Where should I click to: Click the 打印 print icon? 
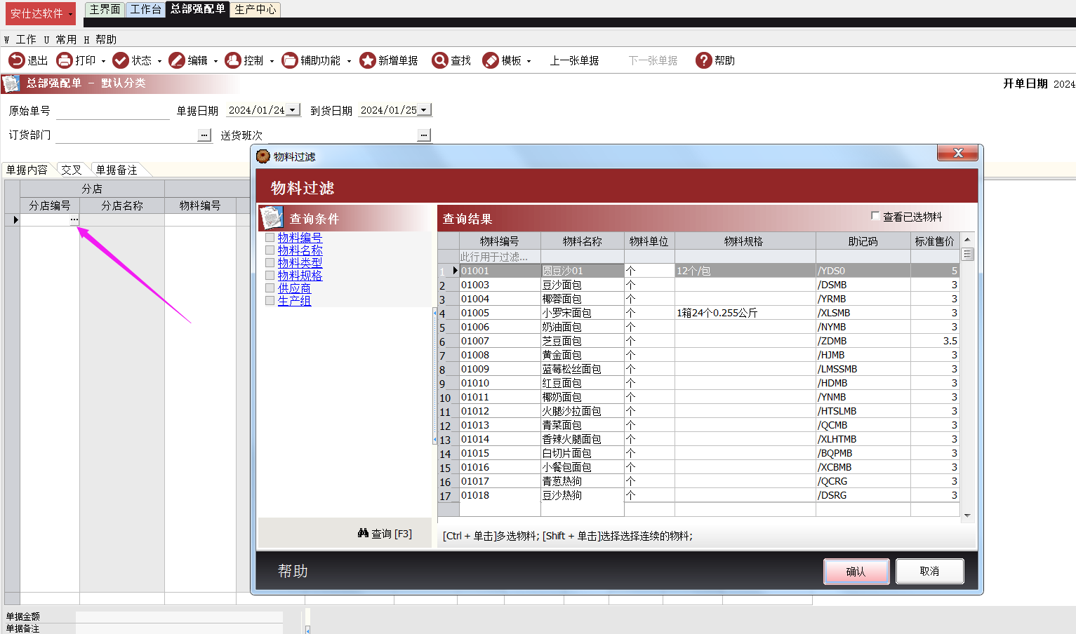65,60
